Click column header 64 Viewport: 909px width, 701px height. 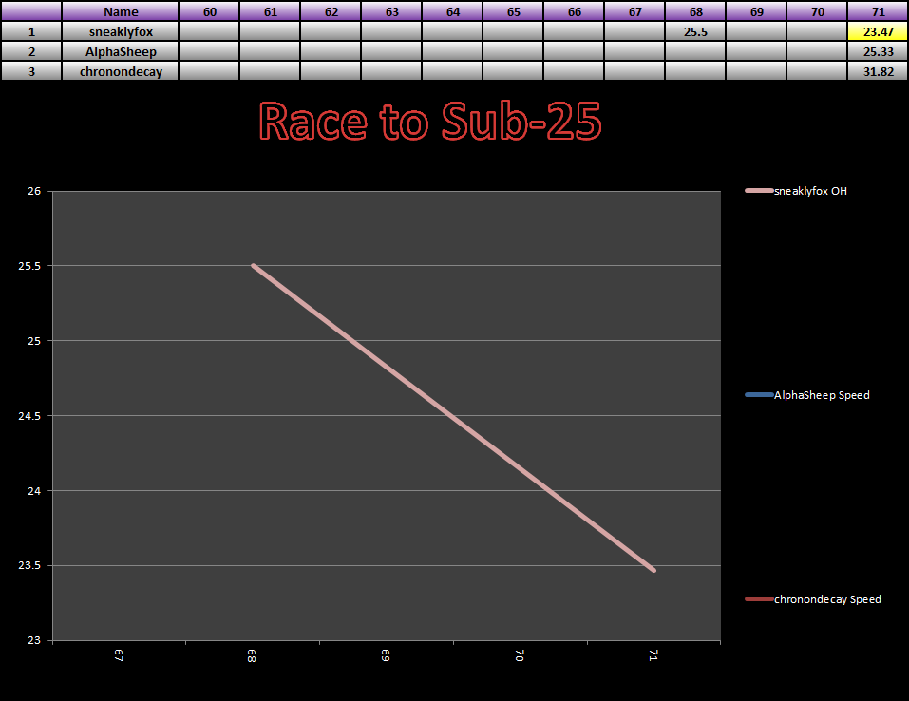(453, 11)
